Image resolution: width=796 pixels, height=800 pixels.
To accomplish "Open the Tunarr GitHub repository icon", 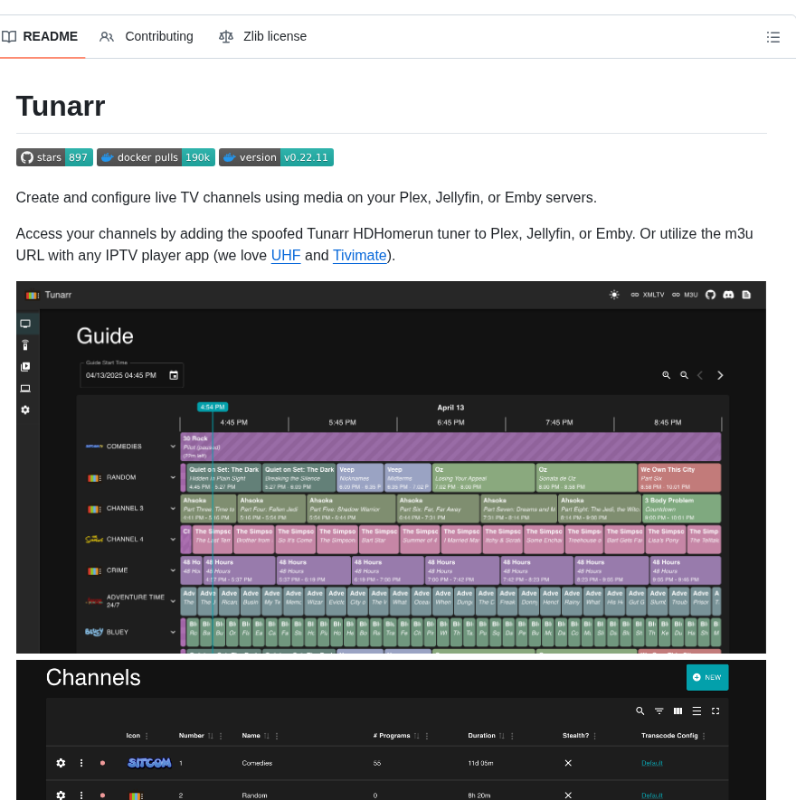I will pos(710,294).
